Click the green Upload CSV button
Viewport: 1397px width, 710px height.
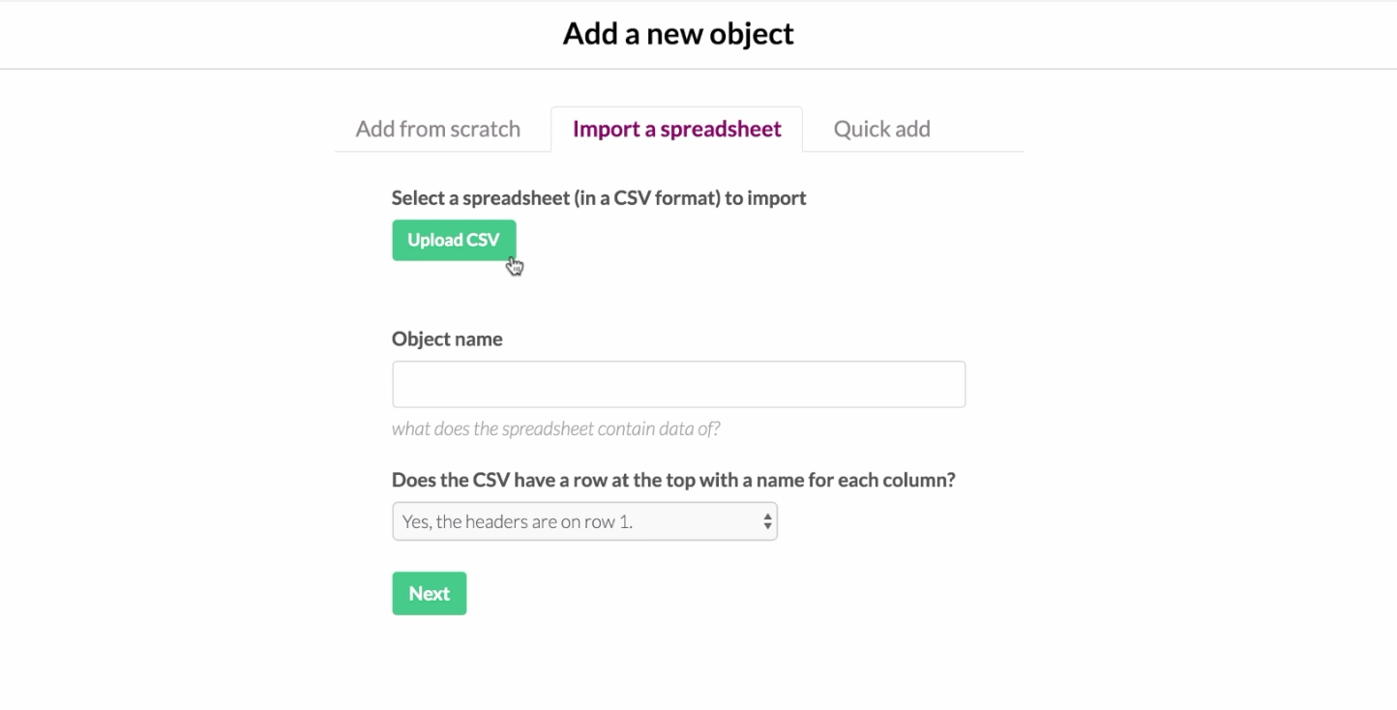[453, 240]
